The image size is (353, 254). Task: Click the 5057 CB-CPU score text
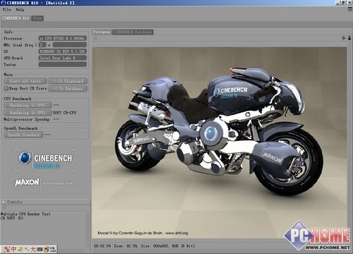click(64, 113)
